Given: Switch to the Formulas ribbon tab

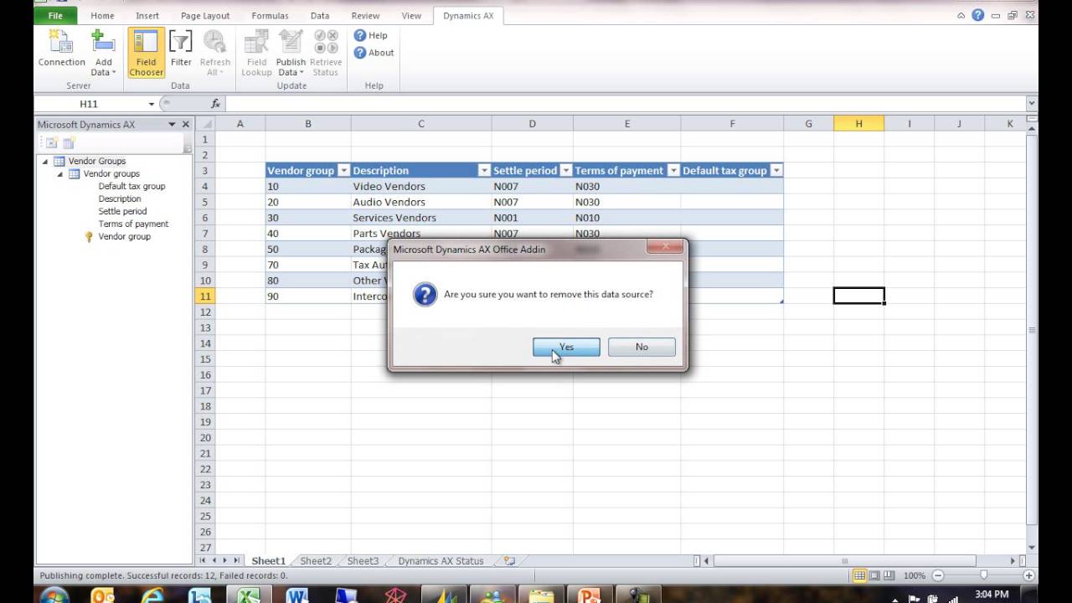Looking at the screenshot, I should tap(270, 15).
